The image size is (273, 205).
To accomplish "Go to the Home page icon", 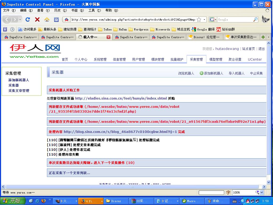I will pyautogui.click(x=47, y=19).
